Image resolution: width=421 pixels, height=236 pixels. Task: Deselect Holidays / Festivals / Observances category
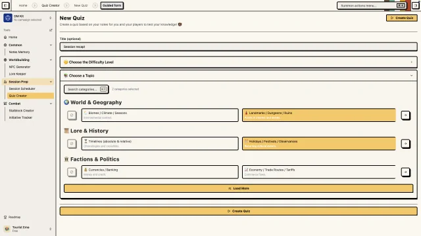[x=318, y=144]
